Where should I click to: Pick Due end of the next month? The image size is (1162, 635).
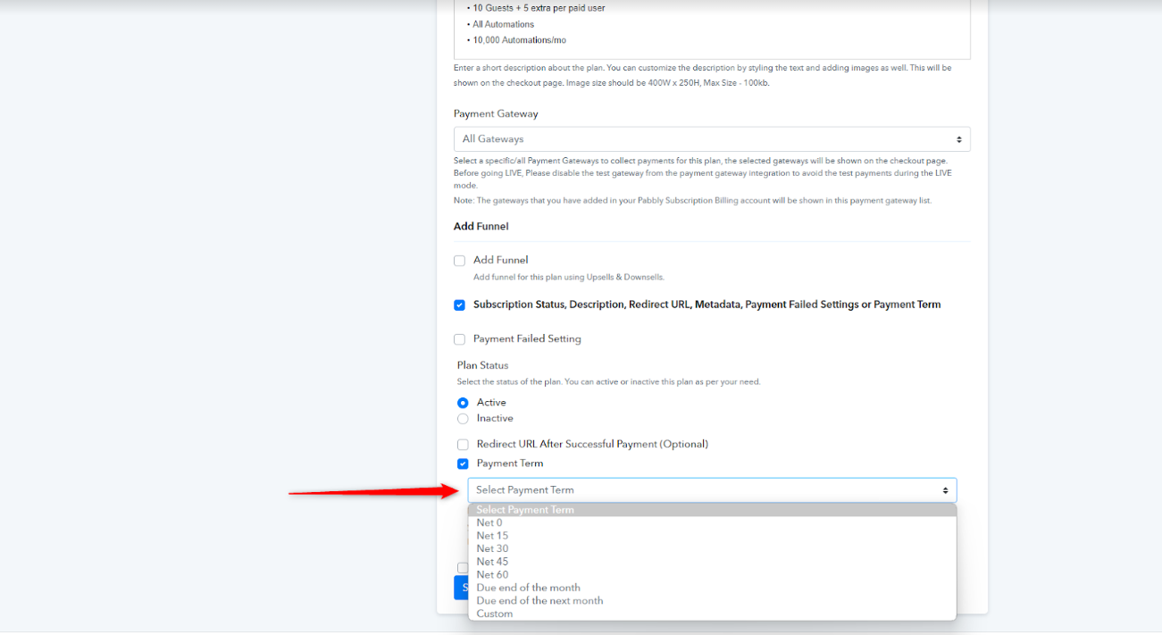(x=712, y=601)
